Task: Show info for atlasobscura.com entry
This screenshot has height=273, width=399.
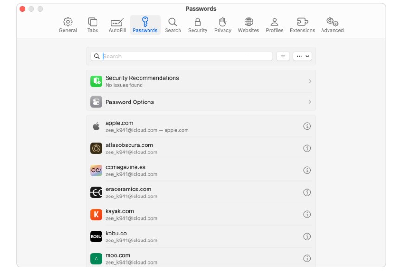Action: coord(307,148)
